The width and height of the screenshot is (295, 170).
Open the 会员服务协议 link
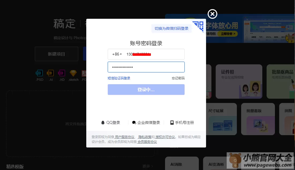(x=147, y=142)
